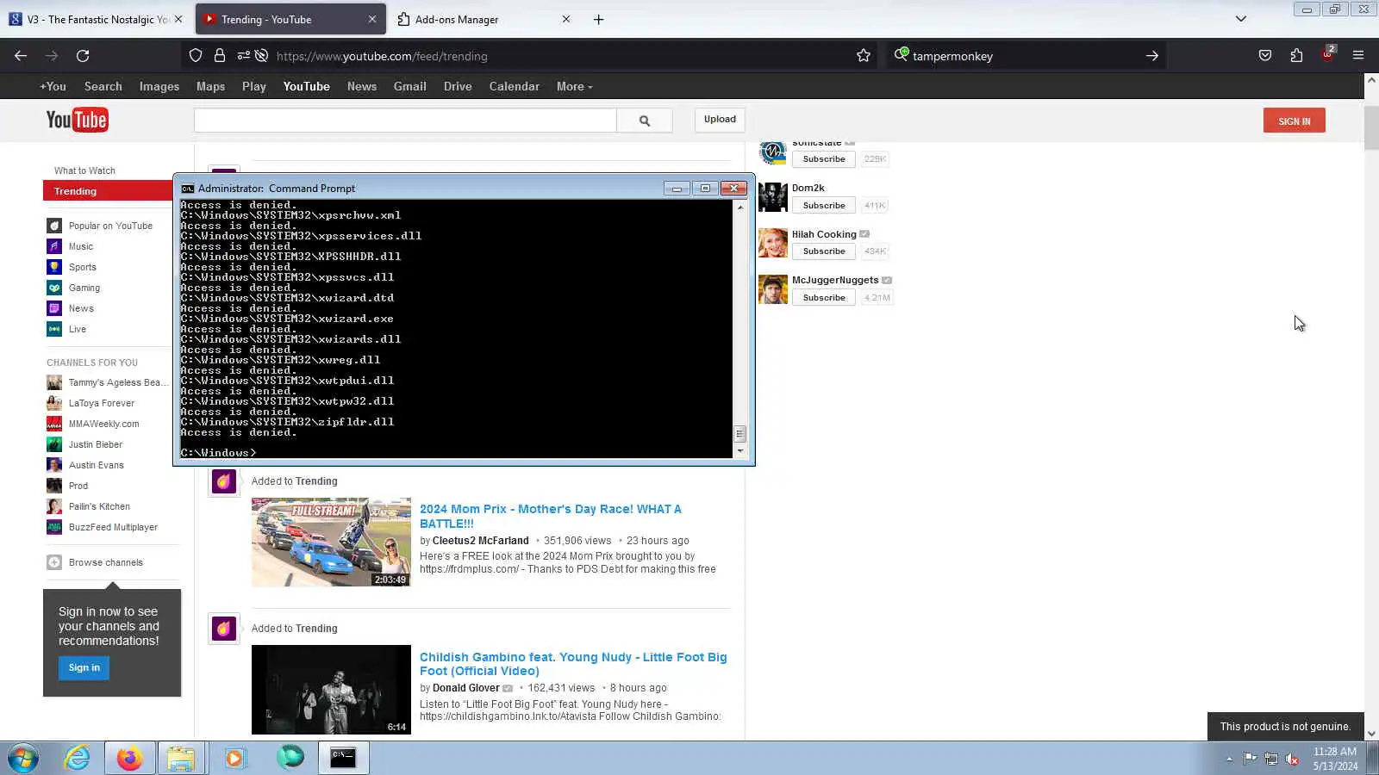The height and width of the screenshot is (775, 1379).
Task: Open BuzzFeed Multiplayer channel in sidebar
Action: [113, 527]
